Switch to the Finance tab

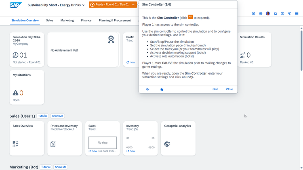tap(86, 21)
